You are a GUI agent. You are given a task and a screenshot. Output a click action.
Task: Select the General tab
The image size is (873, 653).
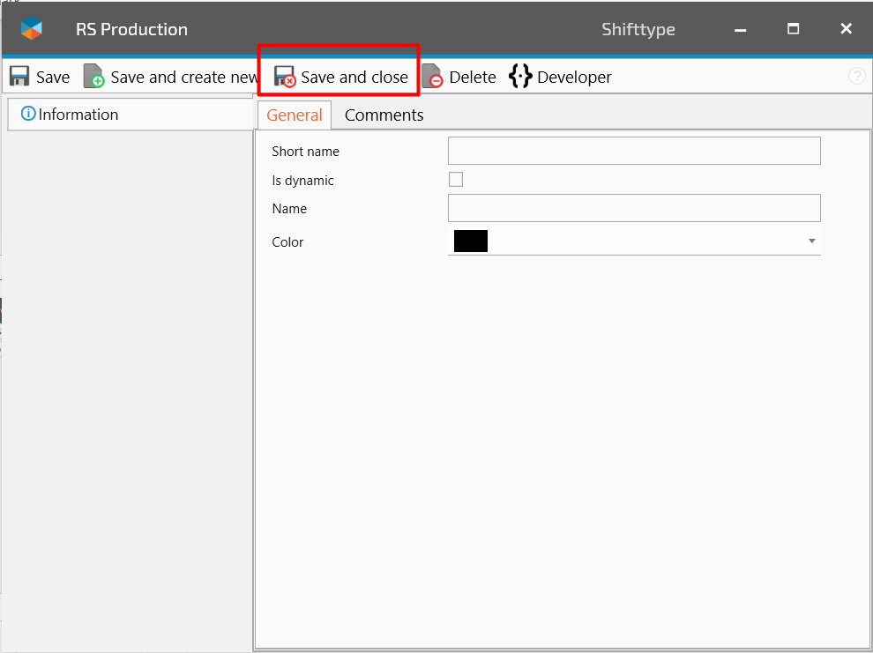(x=295, y=115)
